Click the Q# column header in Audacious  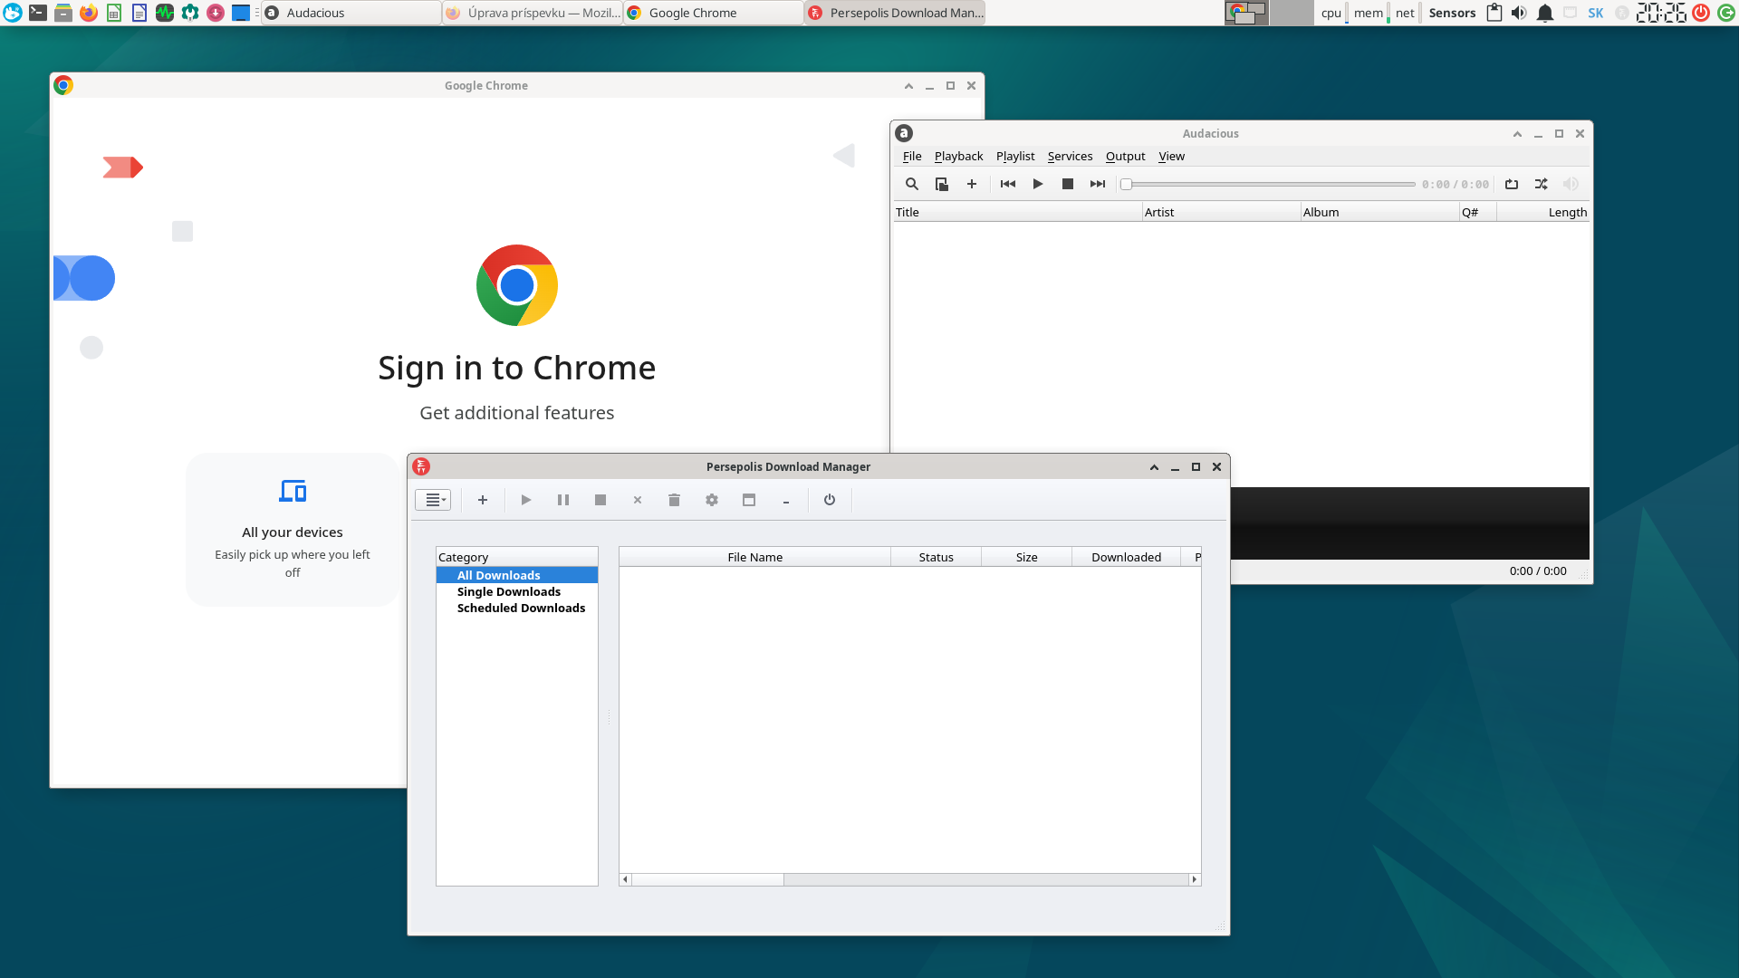[x=1477, y=212]
